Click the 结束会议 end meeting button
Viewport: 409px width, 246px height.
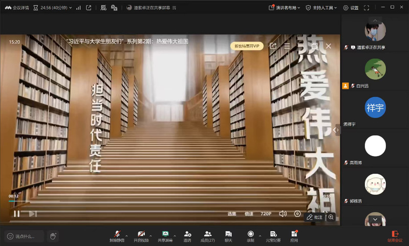395,236
